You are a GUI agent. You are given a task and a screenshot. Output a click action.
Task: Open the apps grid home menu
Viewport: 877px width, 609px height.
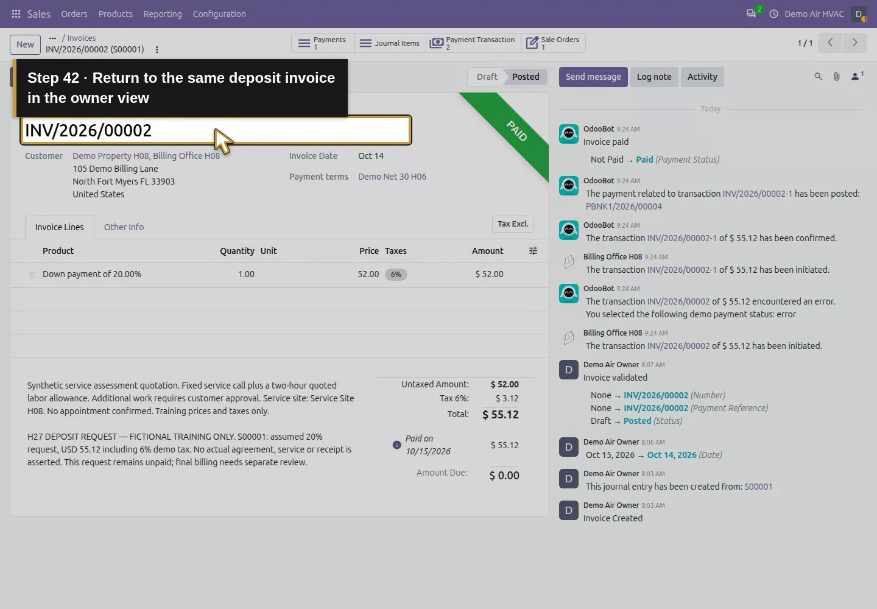point(16,14)
